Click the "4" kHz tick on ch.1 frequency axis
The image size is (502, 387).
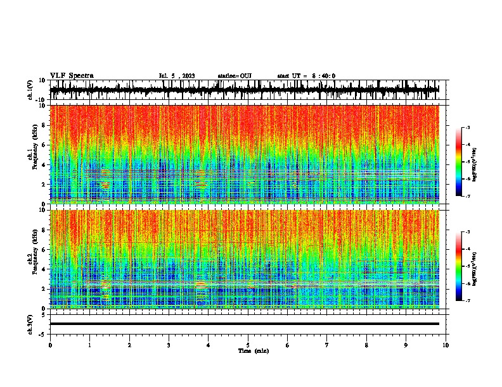(44, 165)
